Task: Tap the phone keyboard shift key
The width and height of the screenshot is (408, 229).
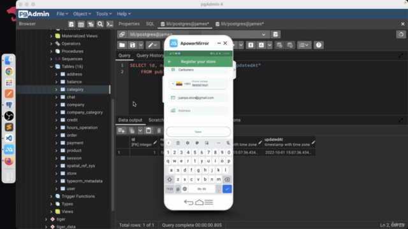Action: pyautogui.click(x=170, y=179)
